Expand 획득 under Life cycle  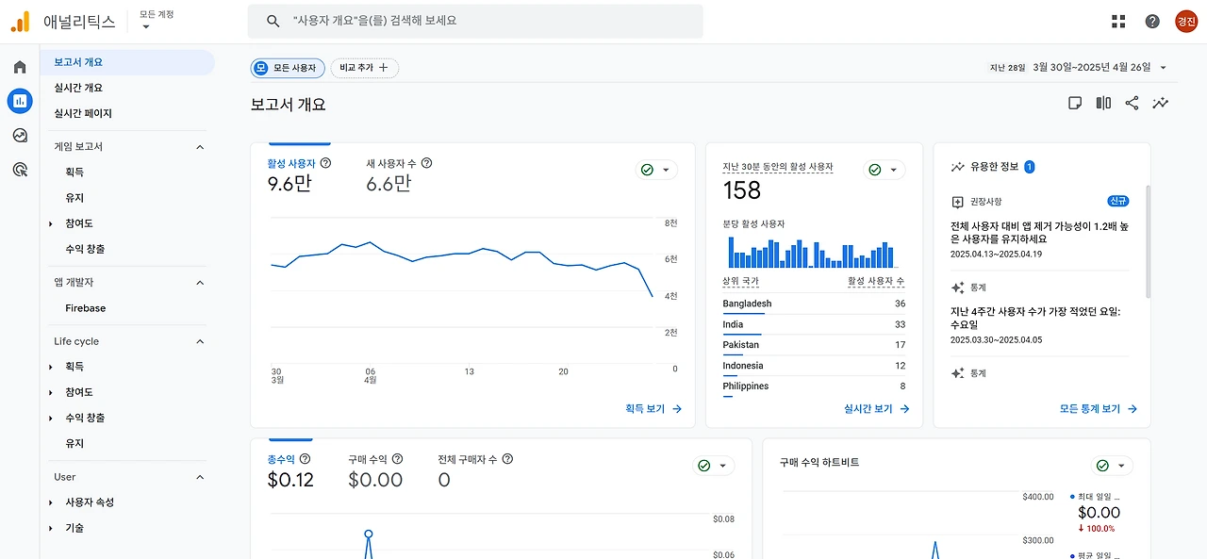[51, 367]
